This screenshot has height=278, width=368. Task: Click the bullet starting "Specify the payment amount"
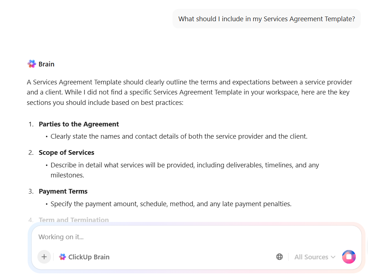(x=171, y=204)
